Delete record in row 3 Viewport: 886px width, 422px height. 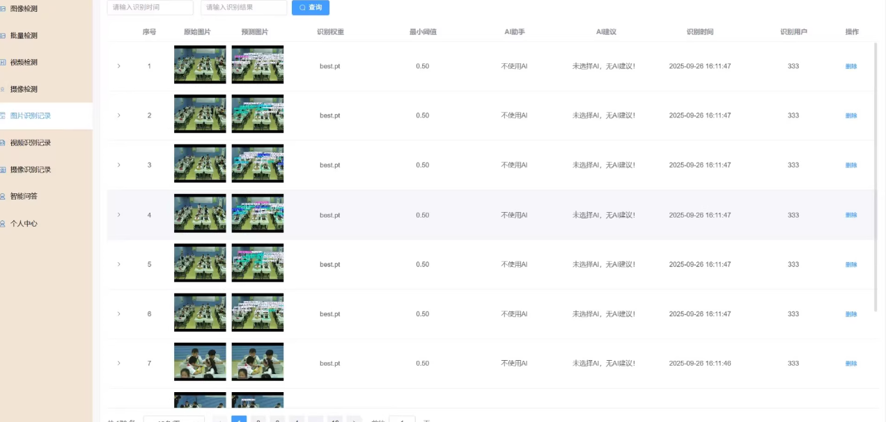click(x=851, y=165)
